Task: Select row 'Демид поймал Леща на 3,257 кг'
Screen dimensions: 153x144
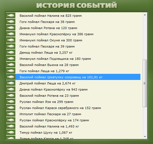Action: click(73, 52)
